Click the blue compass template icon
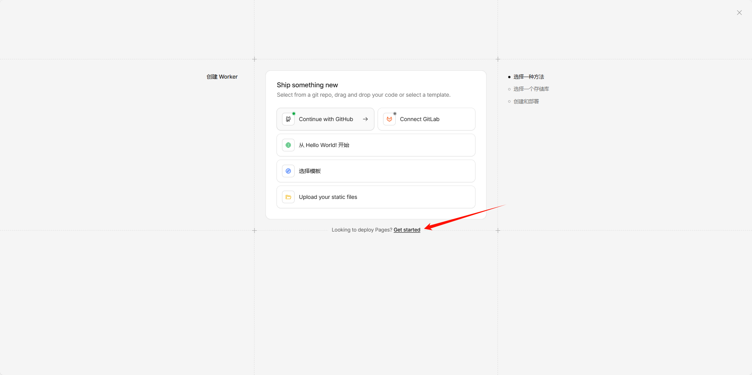752x375 pixels. 288,171
